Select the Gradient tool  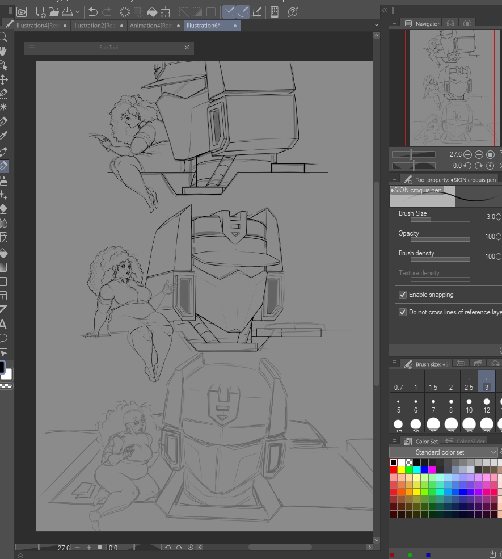pyautogui.click(x=3, y=267)
